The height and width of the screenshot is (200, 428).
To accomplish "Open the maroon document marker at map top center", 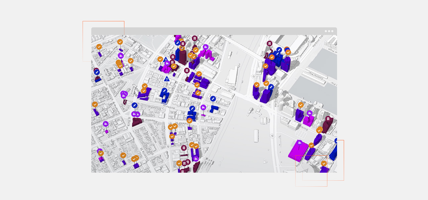I will [x=195, y=38].
